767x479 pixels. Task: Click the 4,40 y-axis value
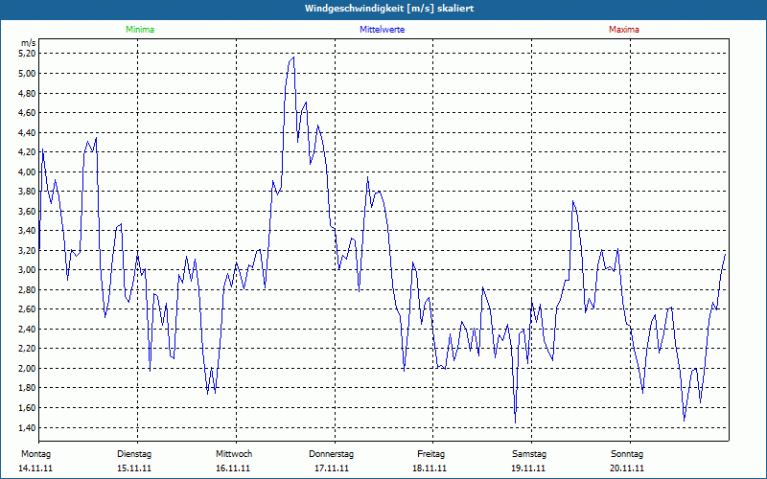27,132
